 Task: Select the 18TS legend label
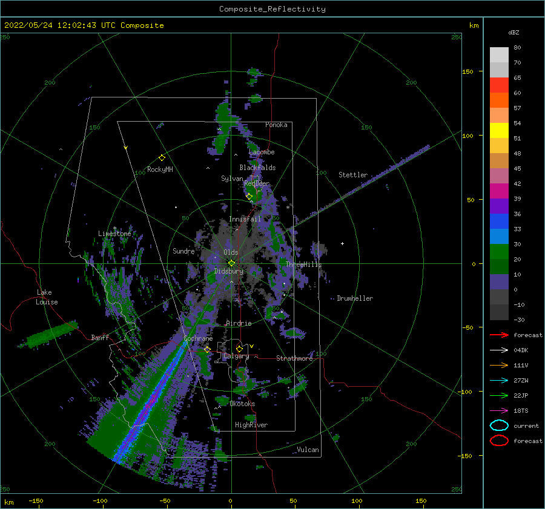521,411
